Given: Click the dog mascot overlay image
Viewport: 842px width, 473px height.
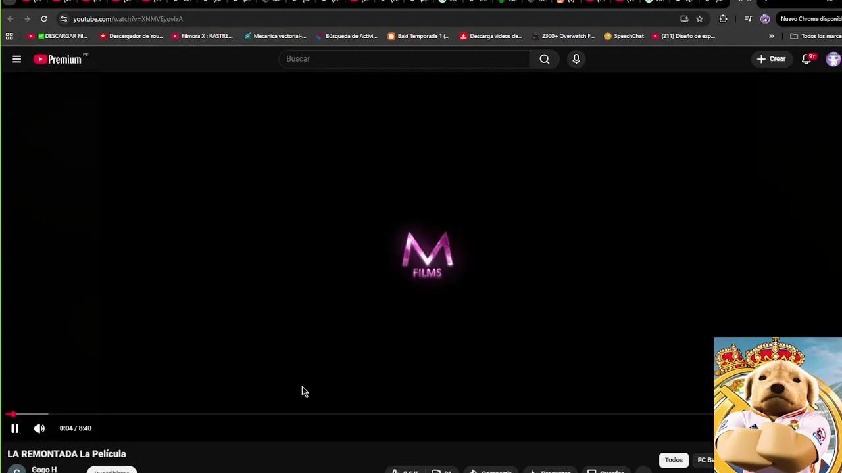Looking at the screenshot, I should tap(778, 405).
